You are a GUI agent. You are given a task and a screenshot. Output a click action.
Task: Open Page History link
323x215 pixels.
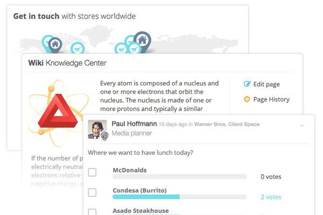click(271, 99)
